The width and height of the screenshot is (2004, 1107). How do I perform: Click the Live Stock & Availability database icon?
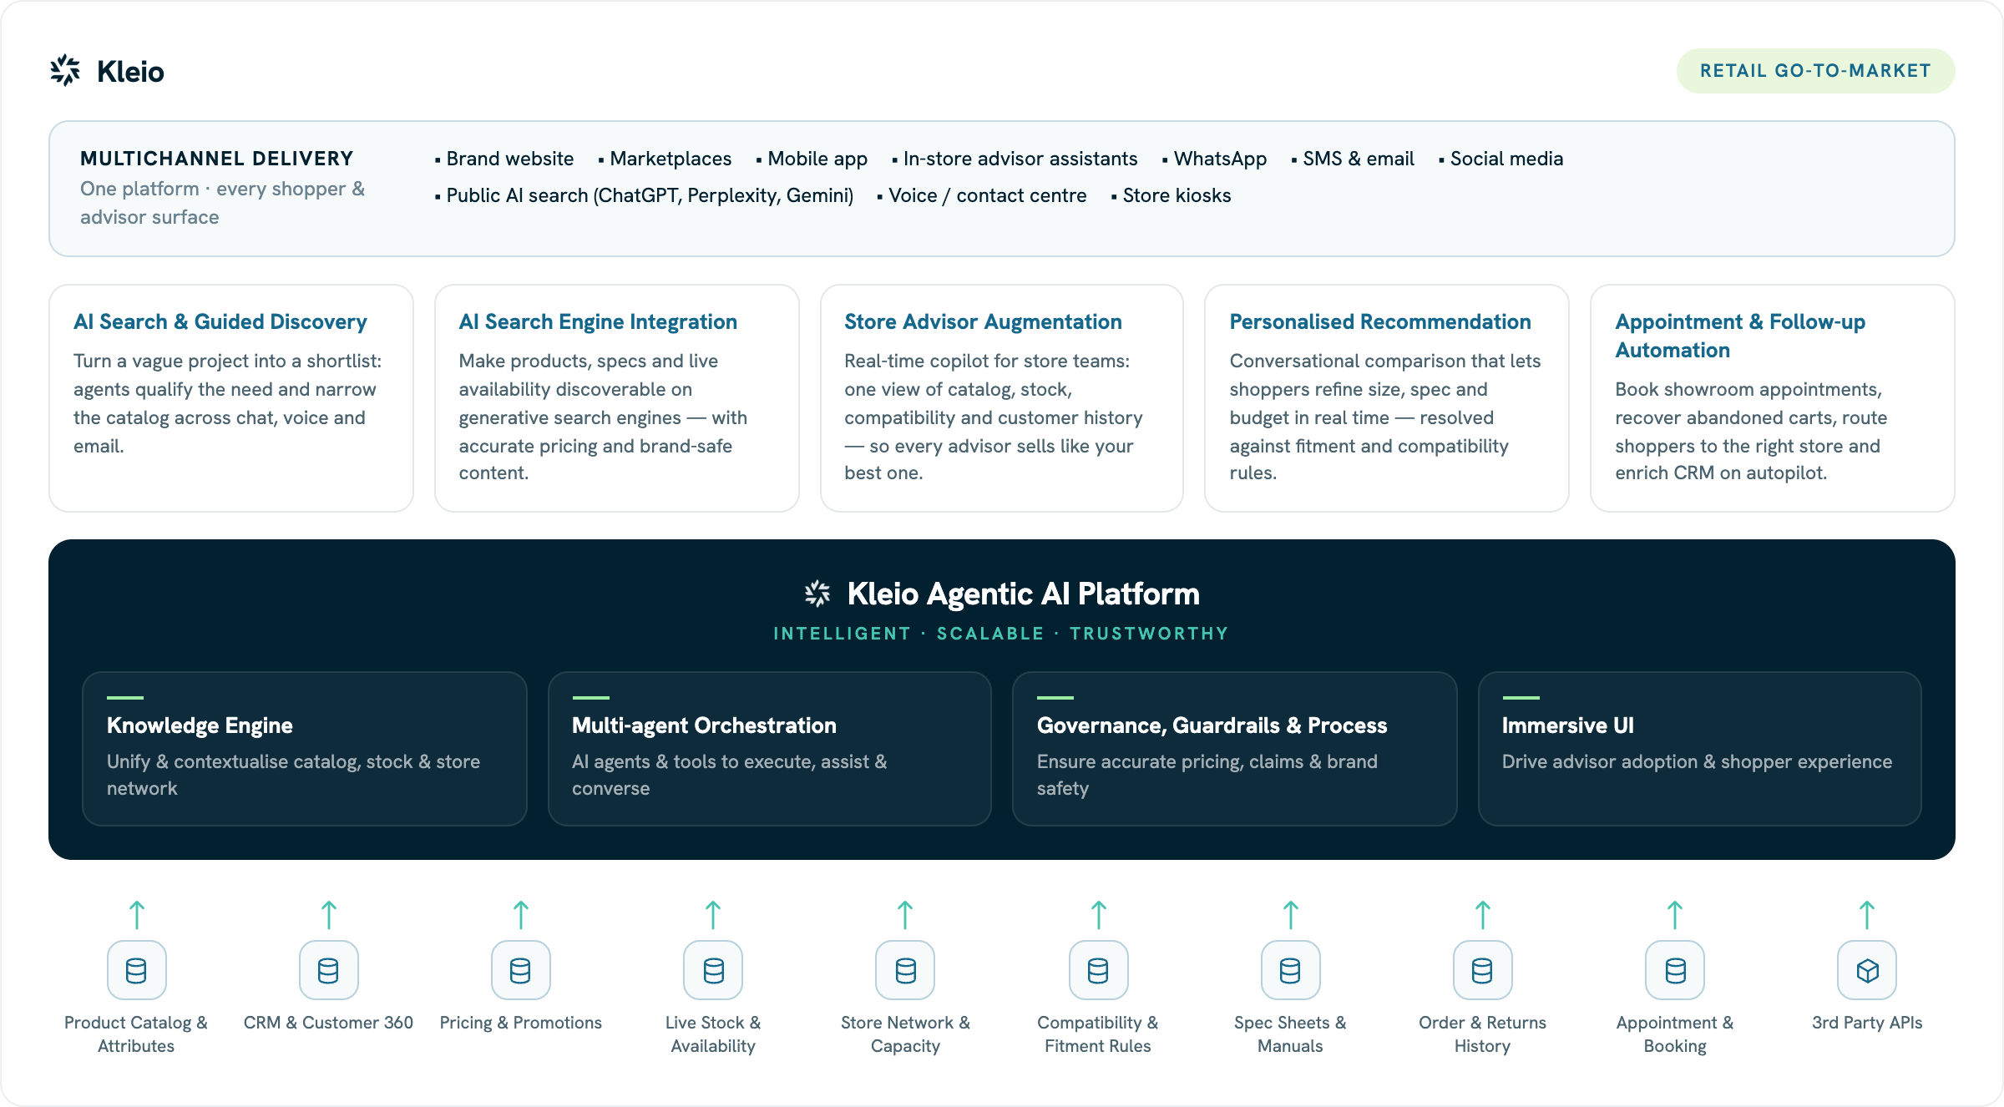(x=713, y=970)
